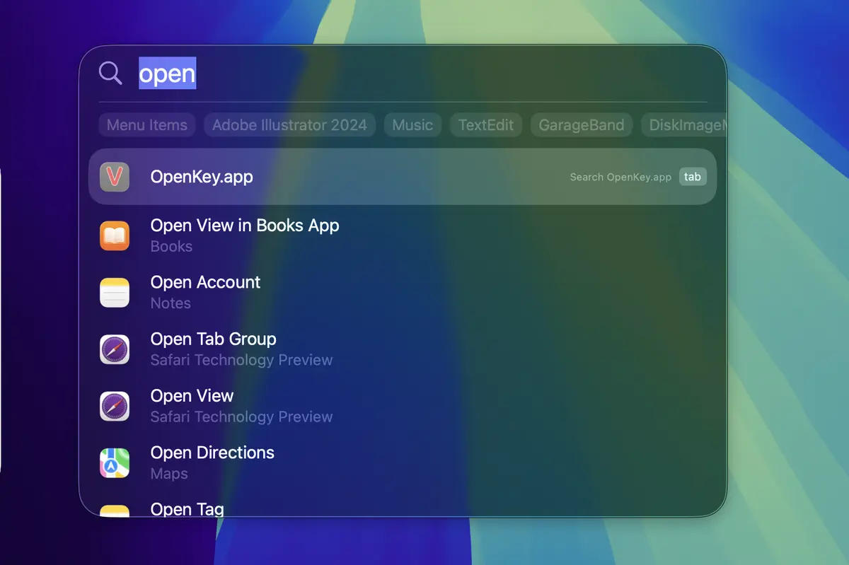Click the Maps icon next to Open Directions
Viewport: 849px width, 565px height.
click(x=115, y=462)
